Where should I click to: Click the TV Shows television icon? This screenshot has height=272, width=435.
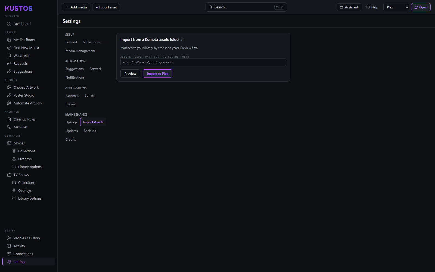click(x=9, y=175)
